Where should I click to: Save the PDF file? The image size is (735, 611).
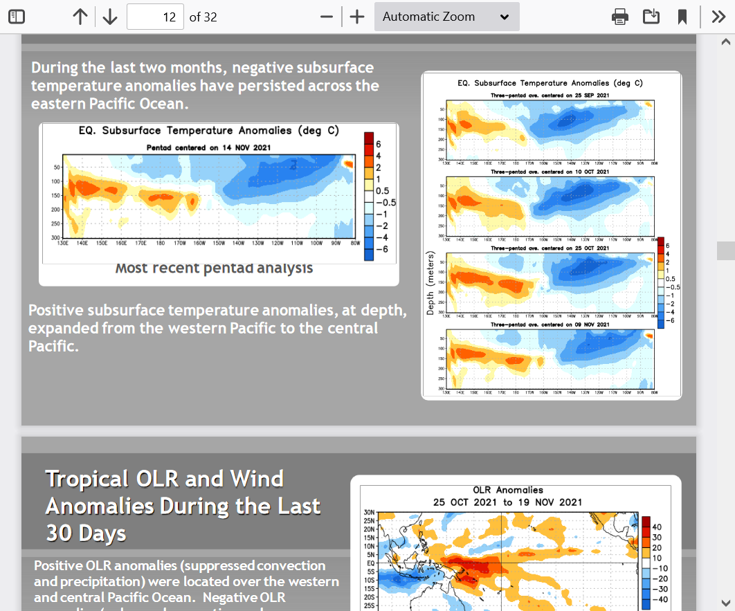pos(651,17)
